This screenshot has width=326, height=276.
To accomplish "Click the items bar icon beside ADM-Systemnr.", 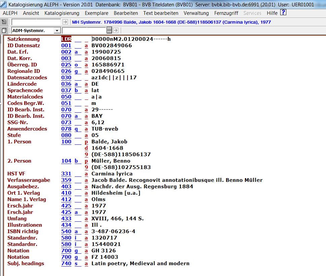I will (4, 30).
